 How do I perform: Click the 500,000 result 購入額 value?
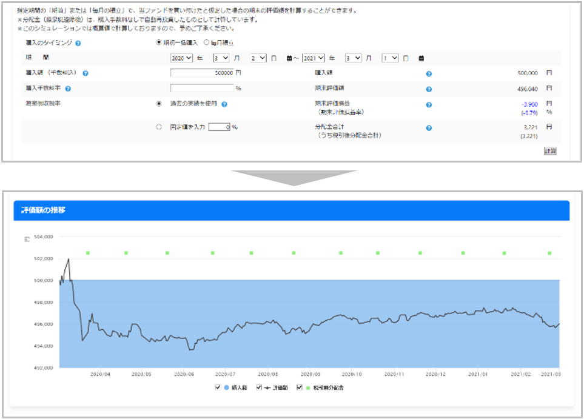pyautogui.click(x=528, y=73)
